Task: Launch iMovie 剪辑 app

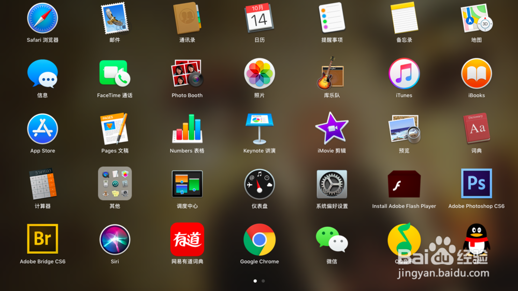Action: click(x=332, y=128)
